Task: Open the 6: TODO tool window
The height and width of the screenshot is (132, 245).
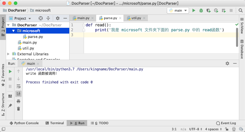Action: 100,123
